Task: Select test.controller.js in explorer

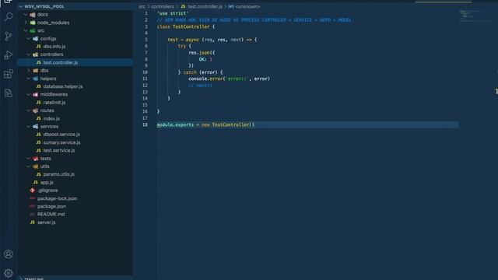Action: (61, 62)
